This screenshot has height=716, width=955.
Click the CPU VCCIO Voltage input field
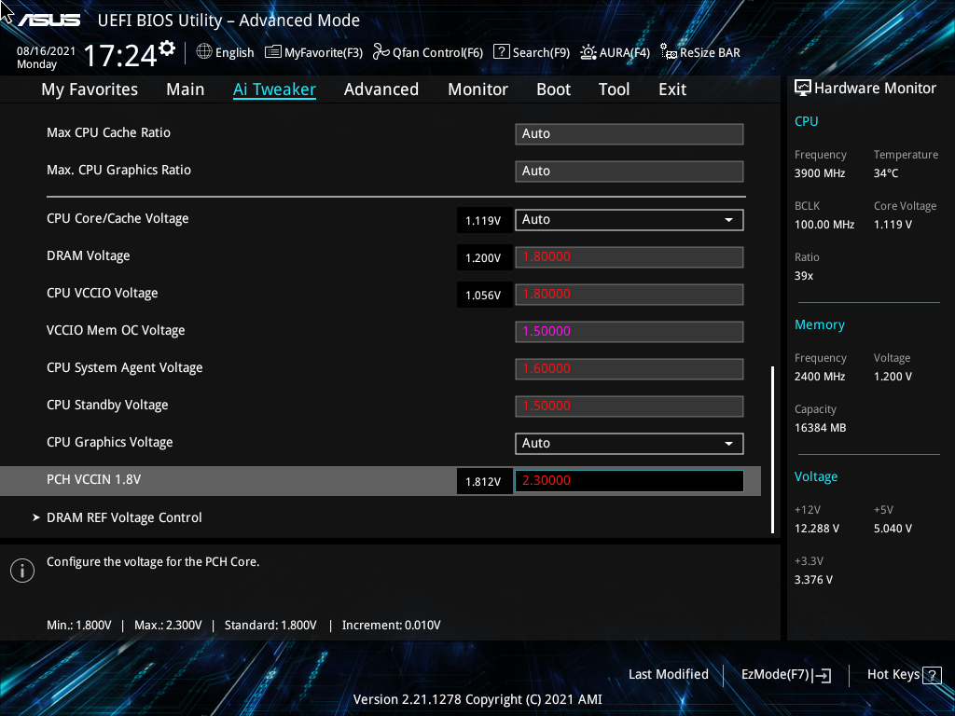click(x=630, y=294)
